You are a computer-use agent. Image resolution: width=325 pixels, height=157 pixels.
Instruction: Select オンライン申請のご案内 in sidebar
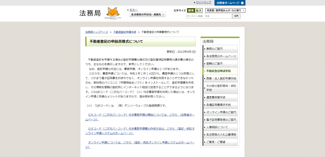coord(220,112)
